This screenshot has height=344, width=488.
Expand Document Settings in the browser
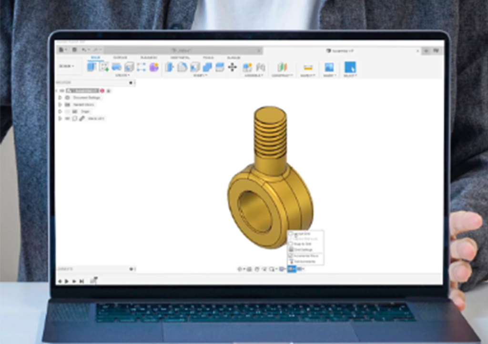(x=59, y=98)
